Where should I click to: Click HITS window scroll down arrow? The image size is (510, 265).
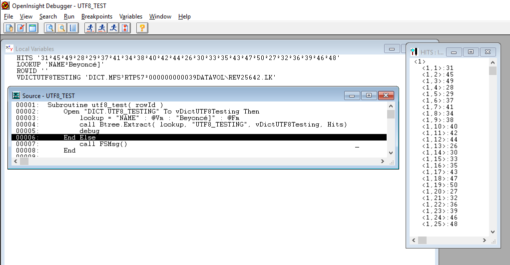(493, 232)
